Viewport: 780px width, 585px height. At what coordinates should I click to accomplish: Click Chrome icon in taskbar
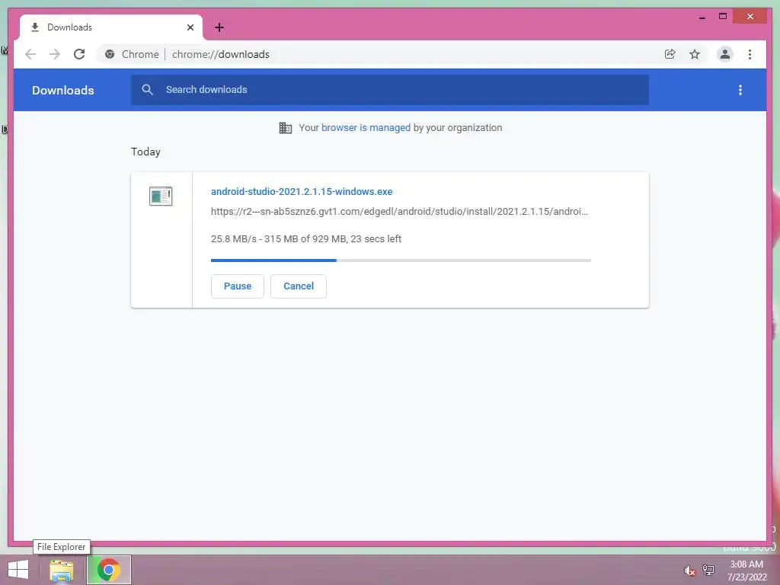pos(108,570)
